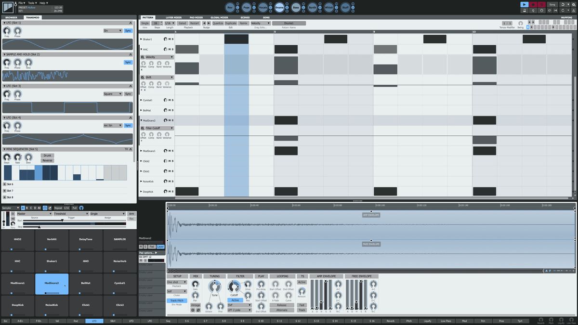Mute the ModSnare2 track
578x325 pixels.
(x=169, y=120)
